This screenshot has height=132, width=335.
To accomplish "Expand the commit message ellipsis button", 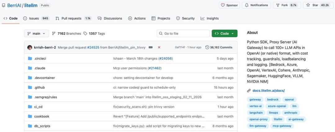I will pyautogui.click(x=151, y=47).
